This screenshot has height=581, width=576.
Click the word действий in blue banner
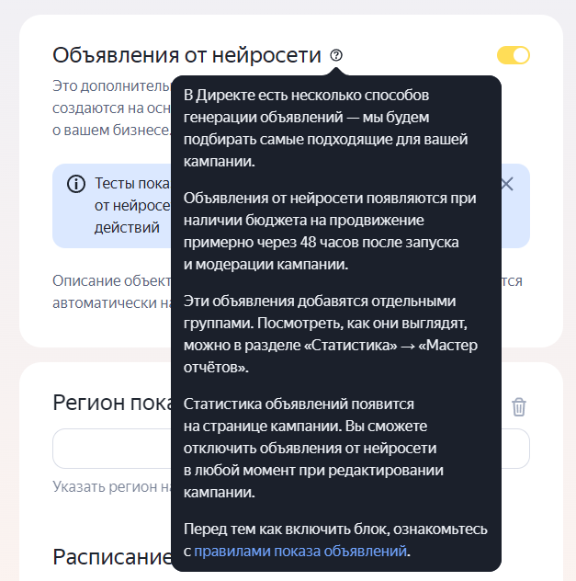coord(128,226)
